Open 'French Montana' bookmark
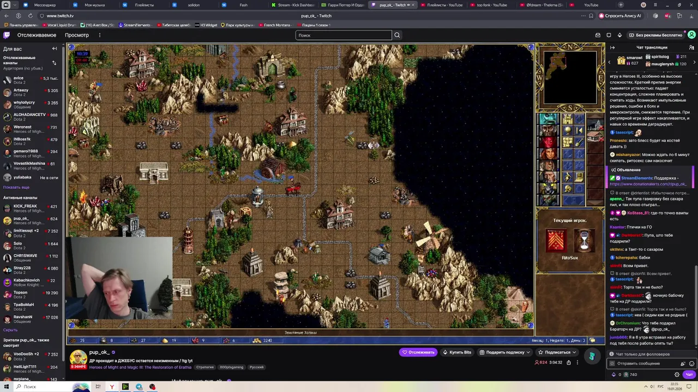The width and height of the screenshot is (698, 392). click(274, 25)
